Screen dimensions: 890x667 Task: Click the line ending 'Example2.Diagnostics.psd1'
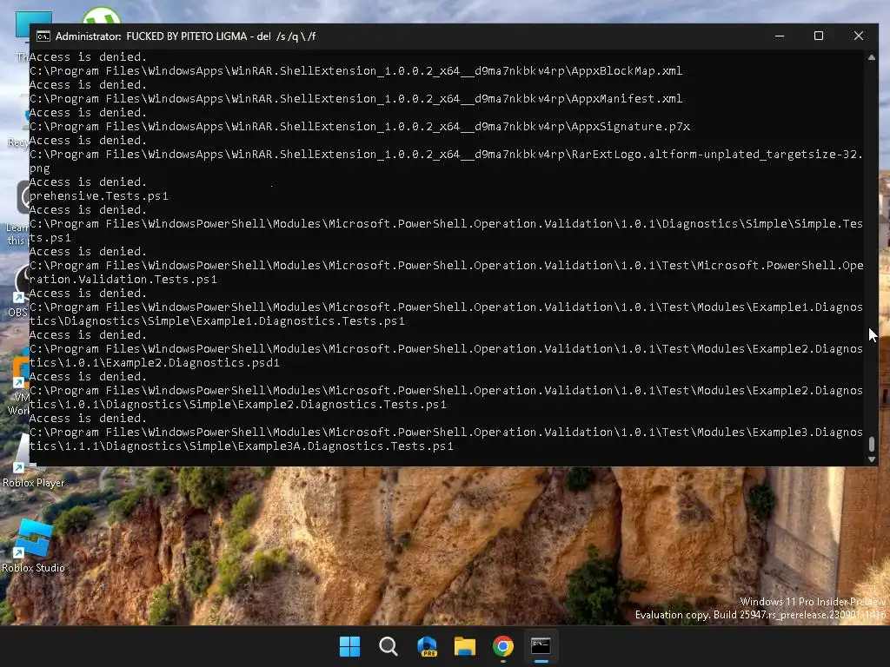tap(155, 363)
